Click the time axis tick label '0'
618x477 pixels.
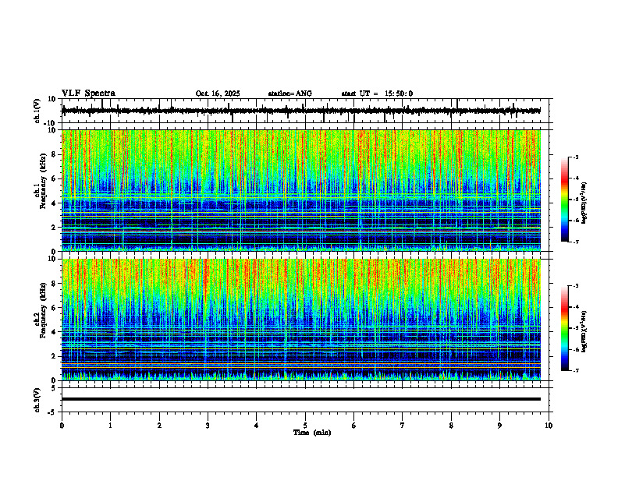[x=62, y=426]
